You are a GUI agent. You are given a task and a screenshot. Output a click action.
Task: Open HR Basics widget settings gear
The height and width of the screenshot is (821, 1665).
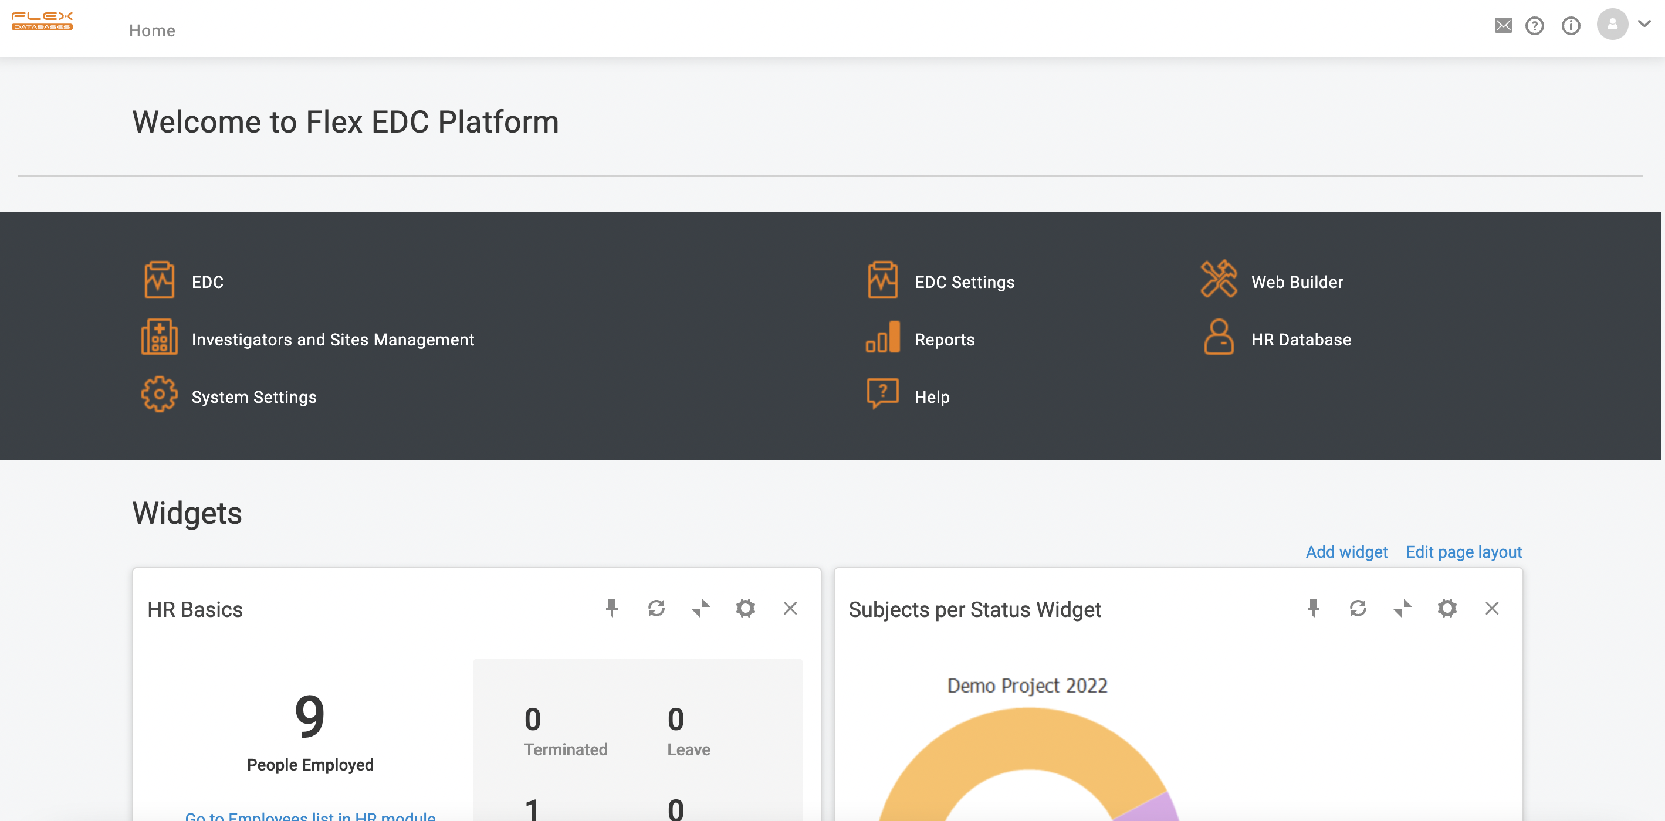tap(745, 608)
